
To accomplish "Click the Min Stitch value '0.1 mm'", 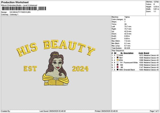I will pyautogui.click(x=127, y=43).
